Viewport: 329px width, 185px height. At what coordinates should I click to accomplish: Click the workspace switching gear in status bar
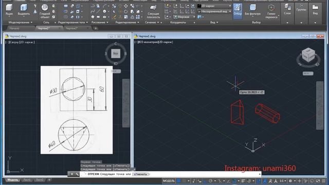[290, 181]
